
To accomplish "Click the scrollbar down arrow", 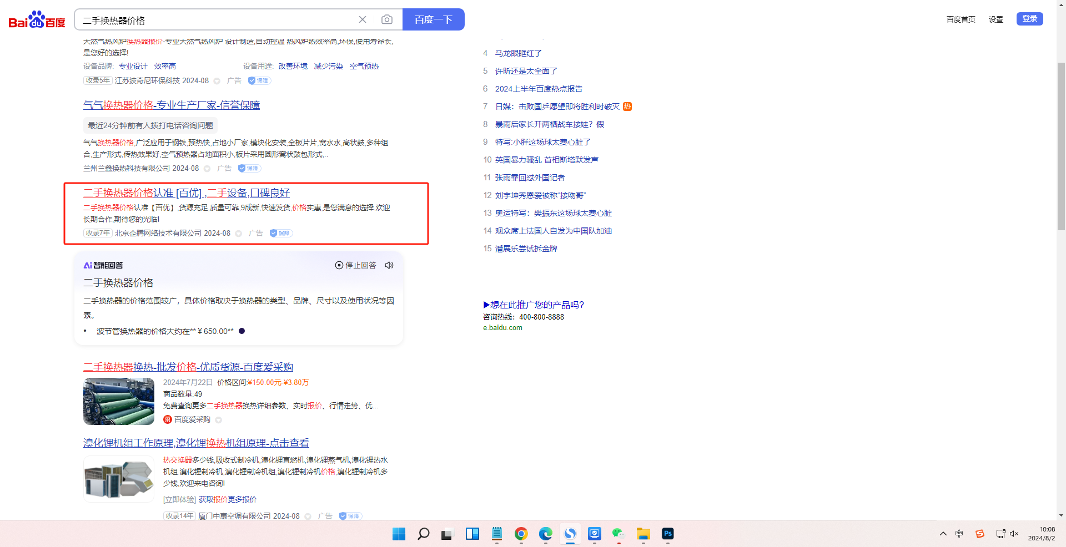I will tap(1061, 515).
